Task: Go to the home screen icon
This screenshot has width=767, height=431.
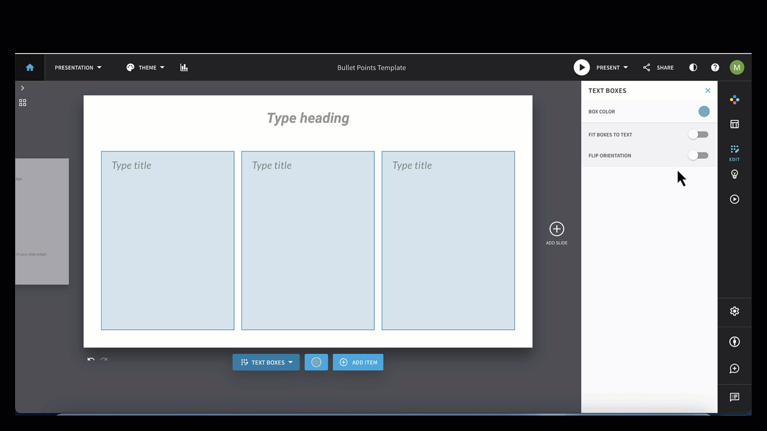Action: click(x=30, y=67)
